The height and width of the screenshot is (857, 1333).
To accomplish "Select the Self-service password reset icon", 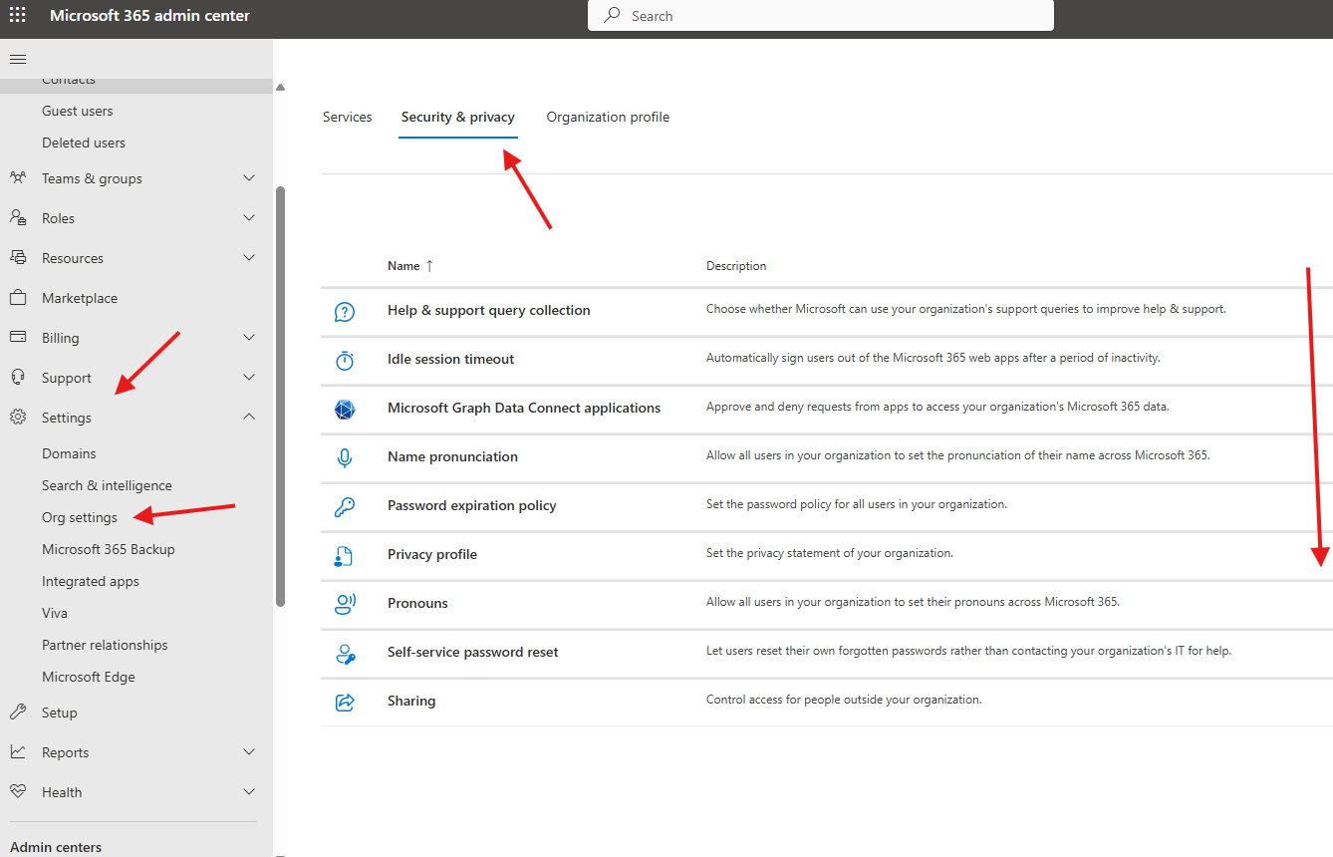I will pyautogui.click(x=345, y=653).
